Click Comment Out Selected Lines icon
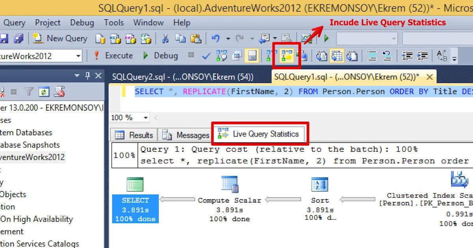Viewport: 473px width, 248px height. point(372,56)
